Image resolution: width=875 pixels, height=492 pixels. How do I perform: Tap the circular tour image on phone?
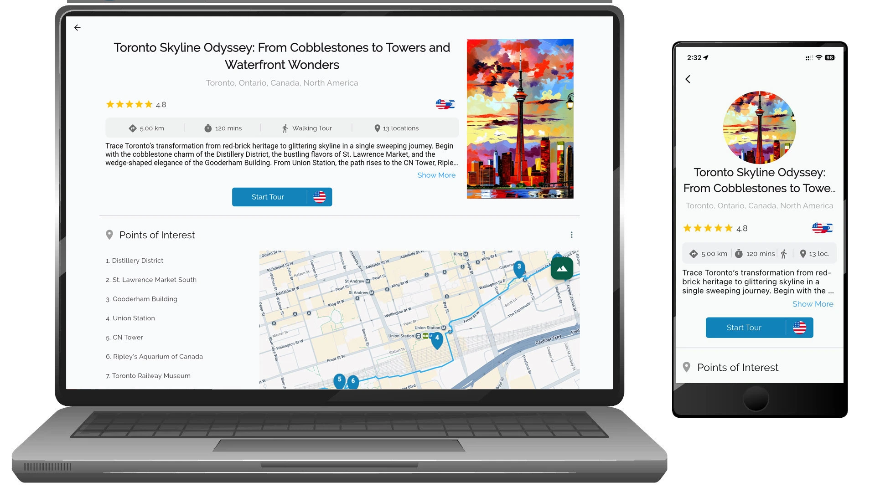coord(759,128)
